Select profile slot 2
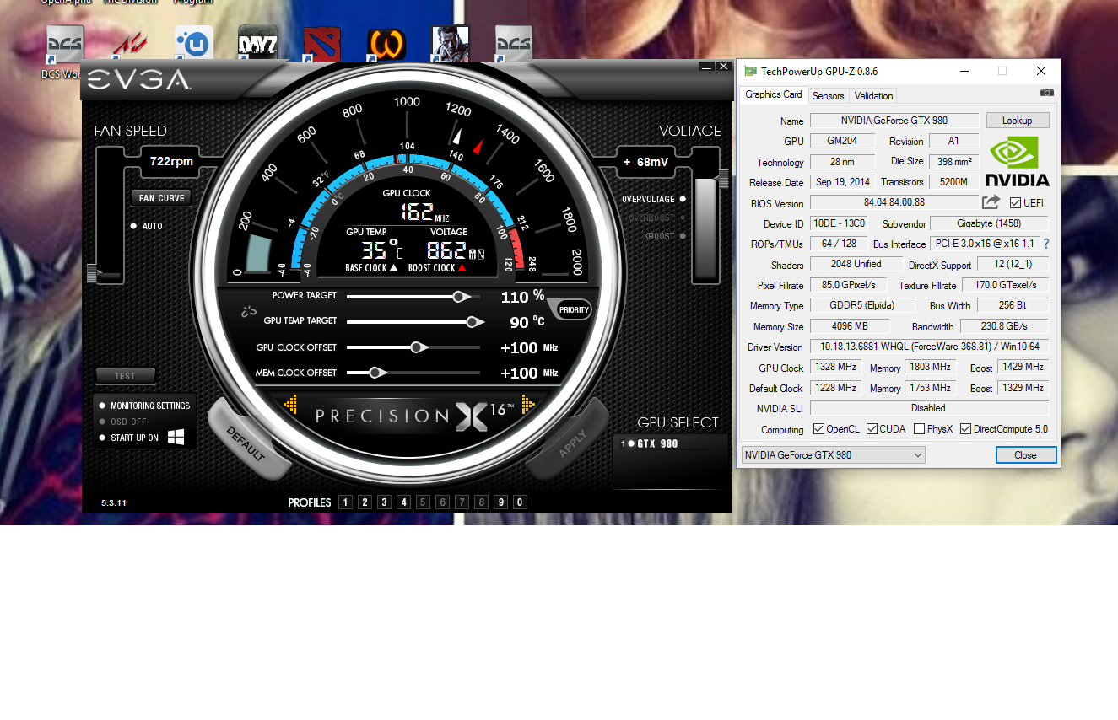The image size is (1118, 720). [365, 502]
